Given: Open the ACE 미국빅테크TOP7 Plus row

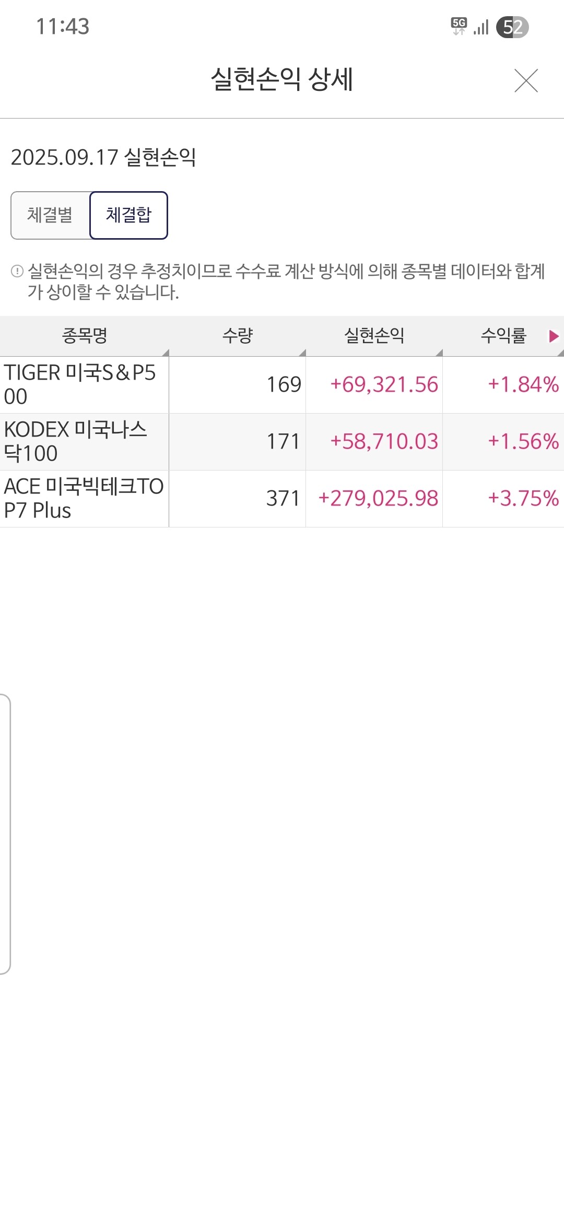Looking at the screenshot, I should pyautogui.click(x=84, y=499).
